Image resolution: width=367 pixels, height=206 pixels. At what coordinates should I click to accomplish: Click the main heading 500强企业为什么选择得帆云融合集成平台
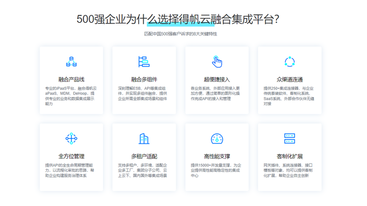click(x=178, y=19)
